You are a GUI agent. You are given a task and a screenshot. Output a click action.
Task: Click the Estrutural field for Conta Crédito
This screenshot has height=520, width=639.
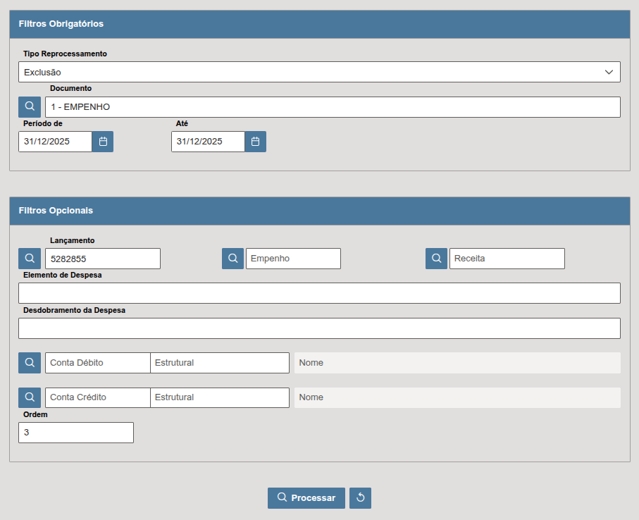[220, 397]
